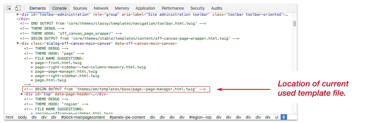Click the Elements panel vertical scrollbar thumb

(294, 24)
